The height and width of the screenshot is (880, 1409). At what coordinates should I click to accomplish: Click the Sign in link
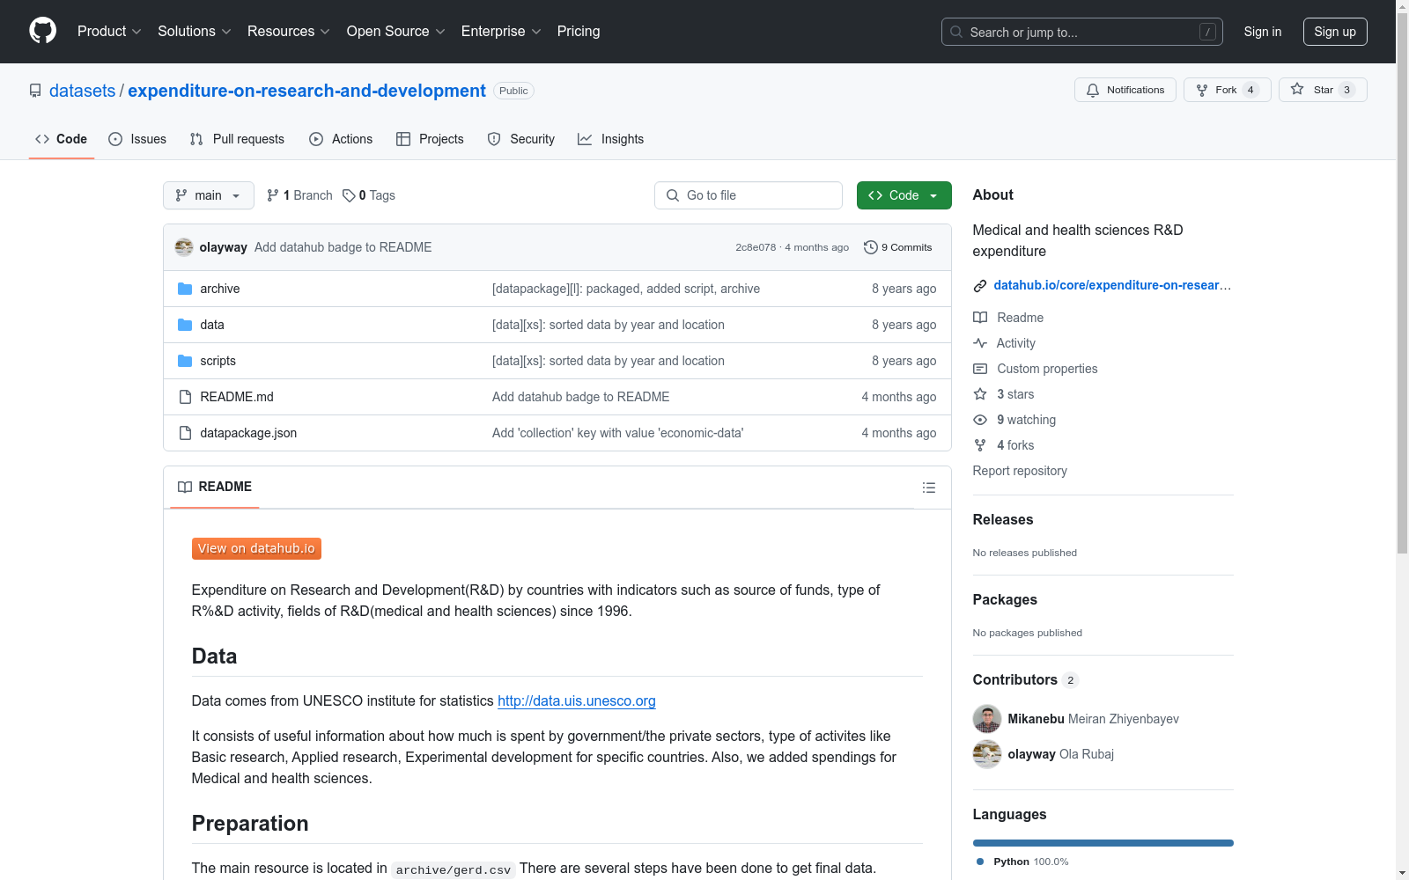[x=1262, y=32]
